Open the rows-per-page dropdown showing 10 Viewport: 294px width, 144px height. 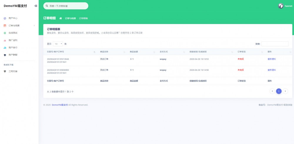pos(58,44)
